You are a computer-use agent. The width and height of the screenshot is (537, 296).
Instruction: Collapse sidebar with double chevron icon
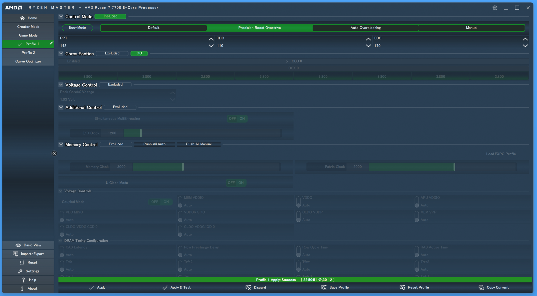(54, 153)
